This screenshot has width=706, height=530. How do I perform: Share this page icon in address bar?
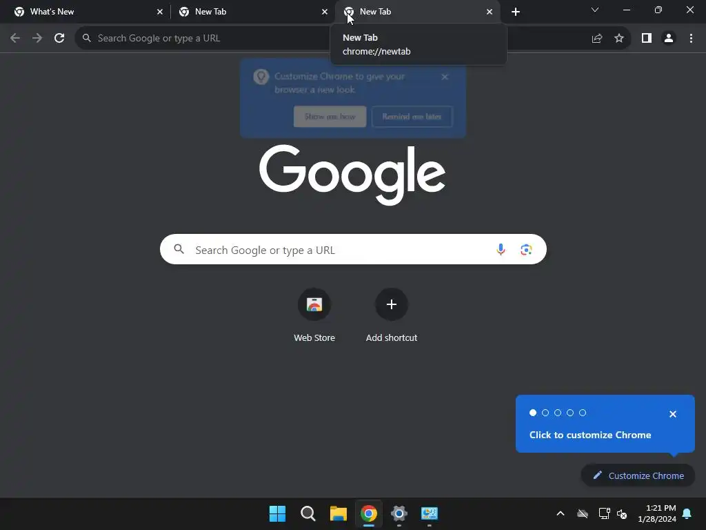tap(597, 39)
